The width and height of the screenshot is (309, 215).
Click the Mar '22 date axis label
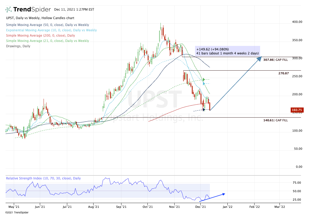coord(280,207)
